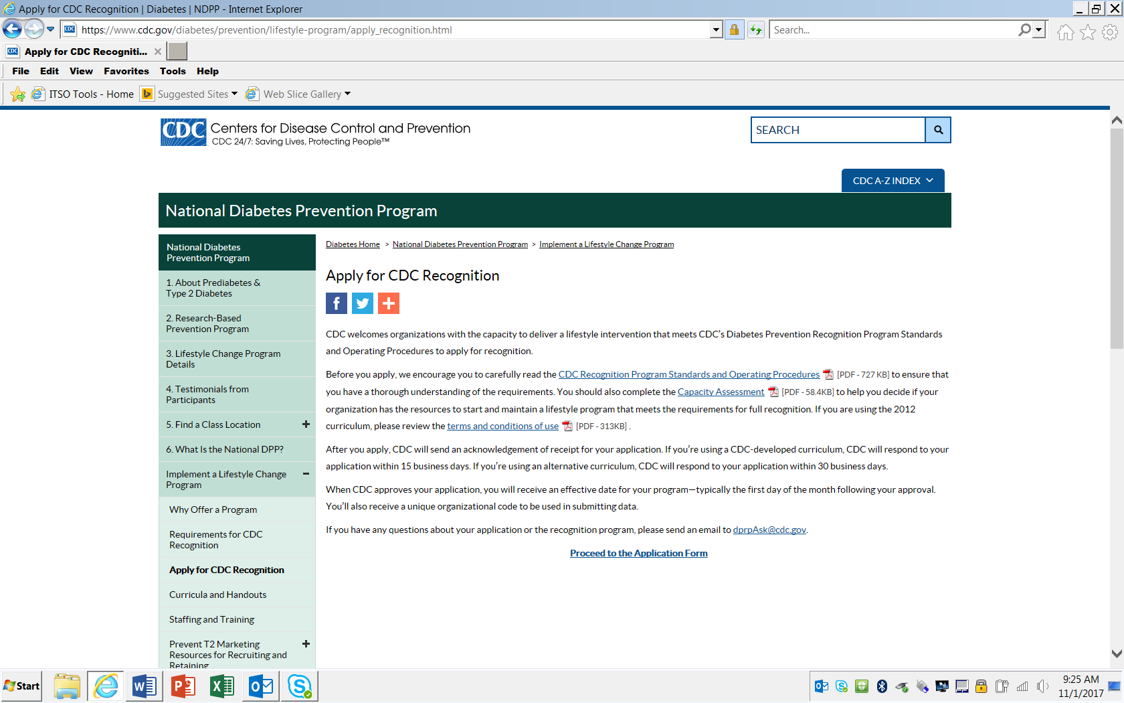Open CDC Recognition Program Standards link
The width and height of the screenshot is (1124, 703).
coord(689,374)
